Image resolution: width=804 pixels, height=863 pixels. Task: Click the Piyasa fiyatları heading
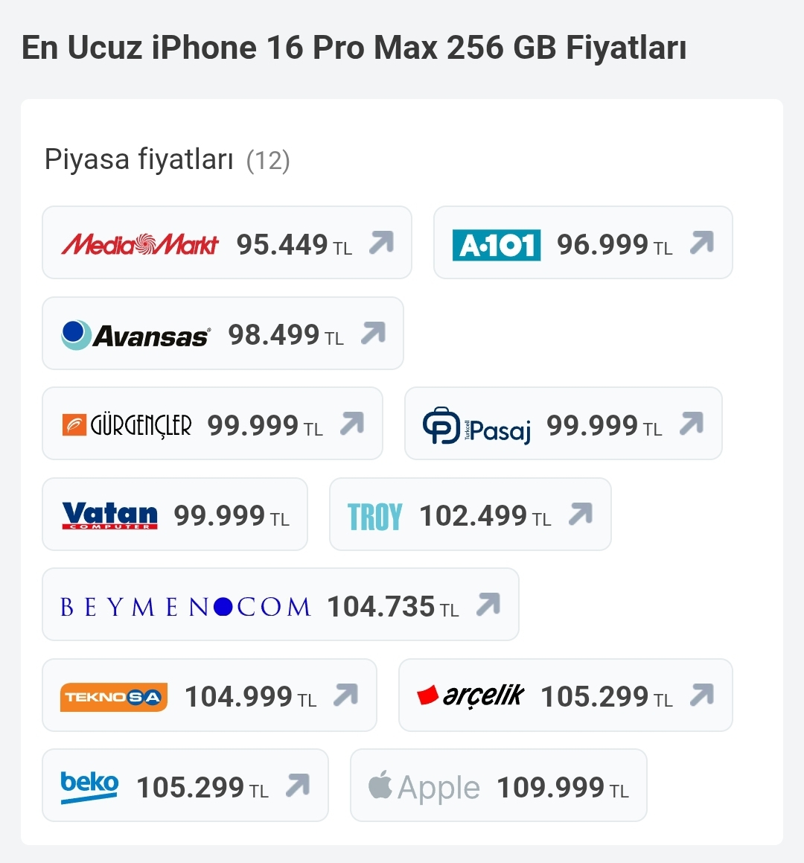click(x=139, y=159)
